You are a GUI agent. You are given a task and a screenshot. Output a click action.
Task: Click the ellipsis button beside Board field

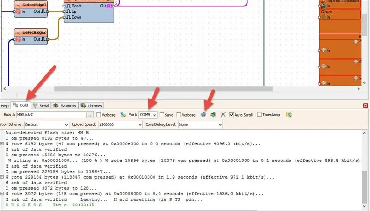(x=90, y=115)
